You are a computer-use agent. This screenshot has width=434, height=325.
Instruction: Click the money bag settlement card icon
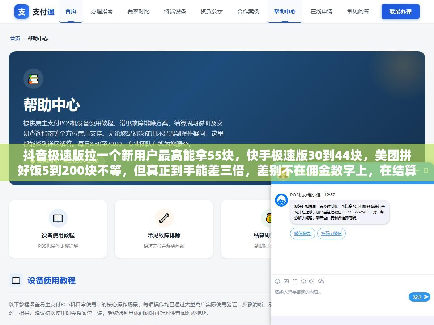pyautogui.click(x=269, y=218)
